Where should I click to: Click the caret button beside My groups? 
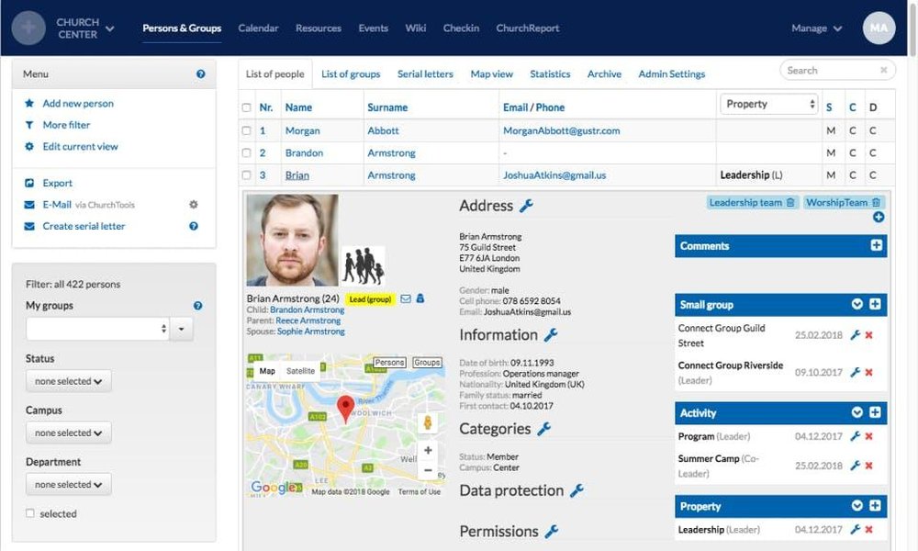182,329
